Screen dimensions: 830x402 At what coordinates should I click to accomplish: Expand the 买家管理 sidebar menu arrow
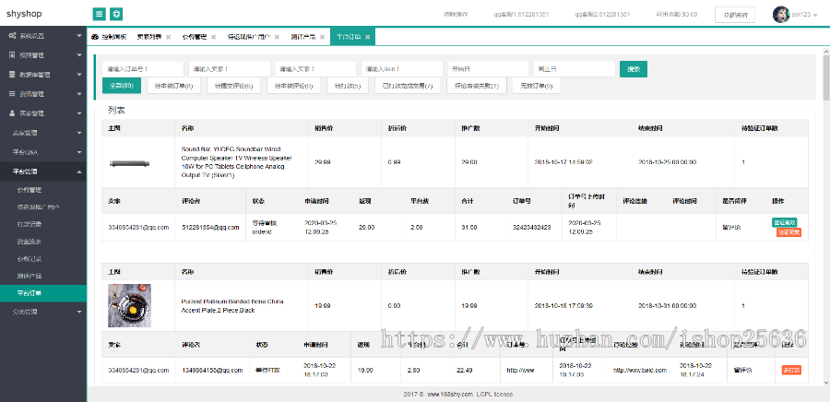click(x=79, y=113)
